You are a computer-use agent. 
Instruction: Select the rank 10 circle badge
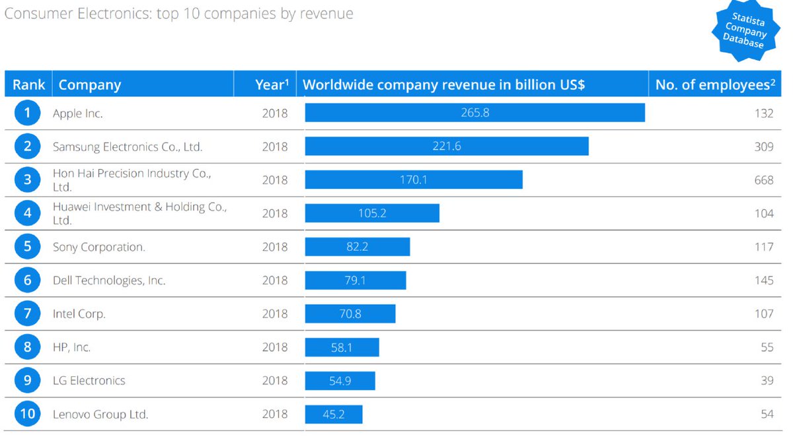pos(27,415)
